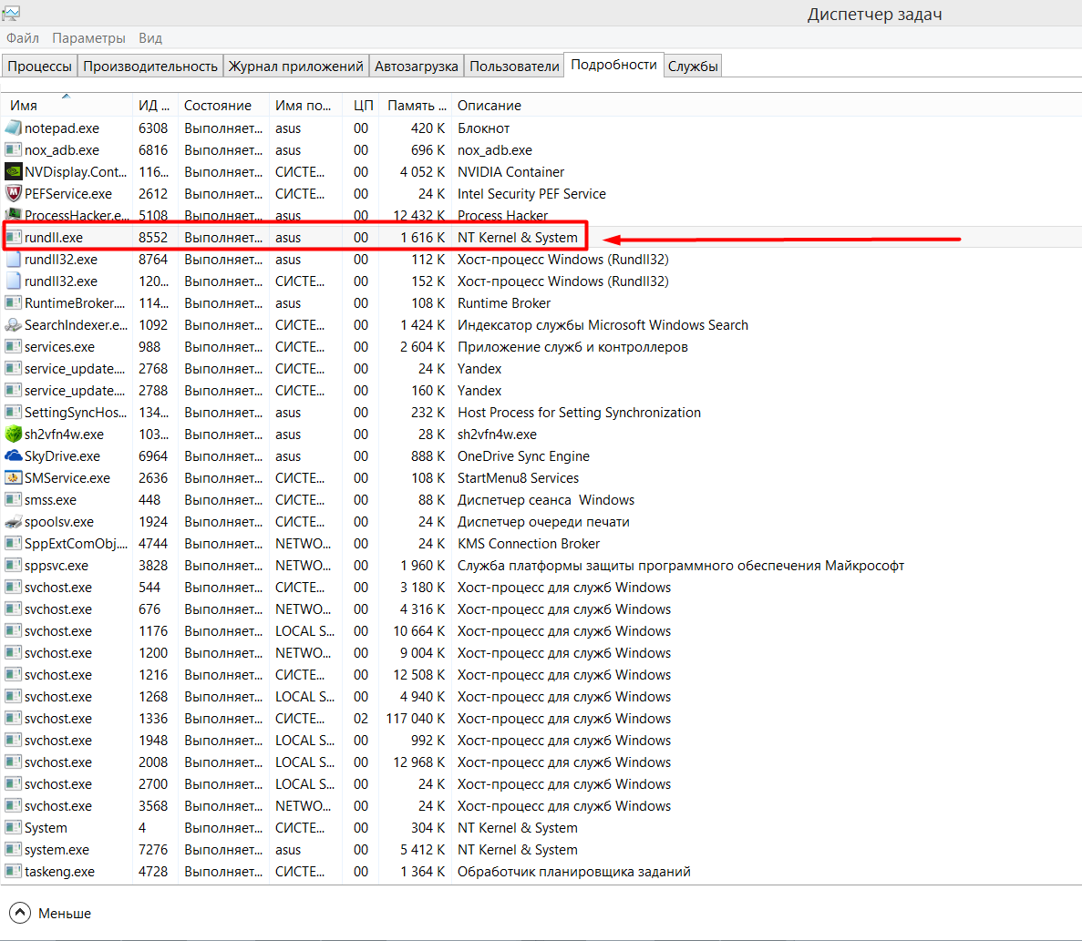This screenshot has height=941, width=1082.
Task: Open the Пользователи tab
Action: (514, 66)
